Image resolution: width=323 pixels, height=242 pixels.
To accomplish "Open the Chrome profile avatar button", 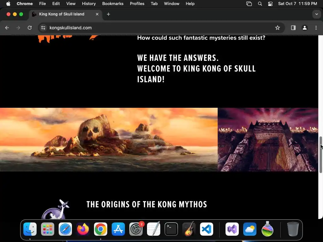I will tap(305, 28).
